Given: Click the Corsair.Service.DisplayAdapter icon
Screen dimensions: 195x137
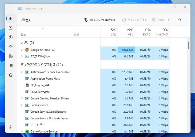Looking at the screenshot, I should 27,118.
